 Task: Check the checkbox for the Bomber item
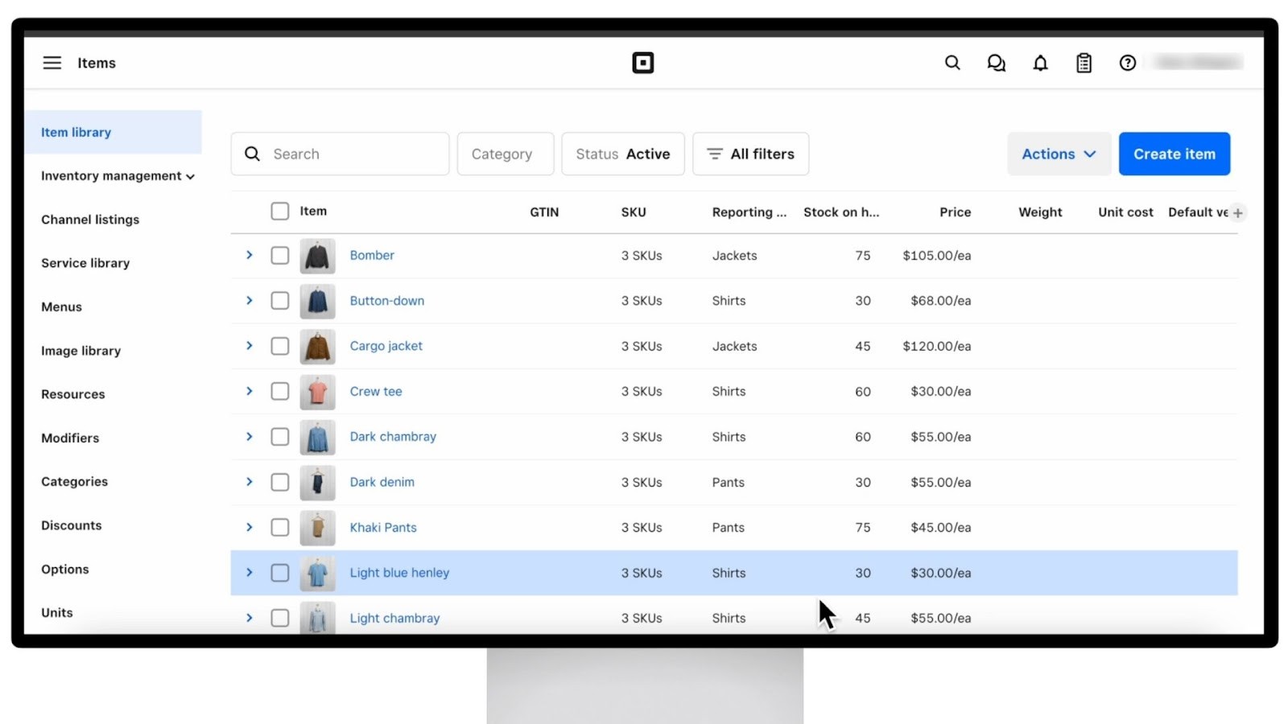pyautogui.click(x=279, y=255)
